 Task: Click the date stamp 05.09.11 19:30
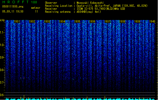point(13,11)
